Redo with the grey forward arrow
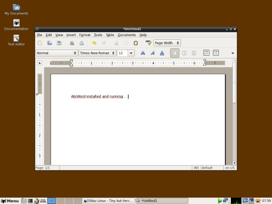Image resolution: width=272 pixels, height=204 pixels. [104, 43]
